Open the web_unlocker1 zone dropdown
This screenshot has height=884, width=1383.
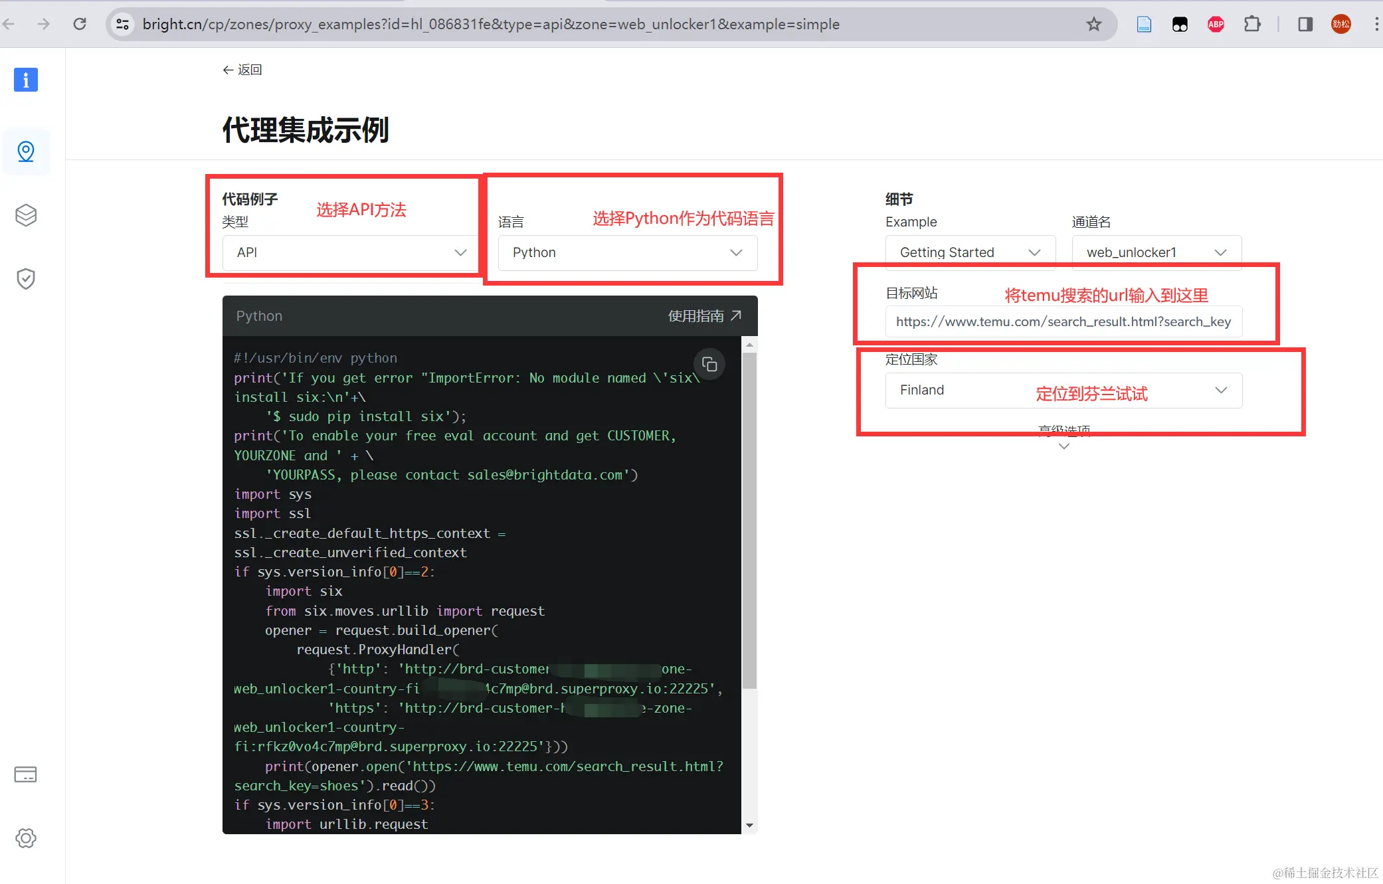1156,252
